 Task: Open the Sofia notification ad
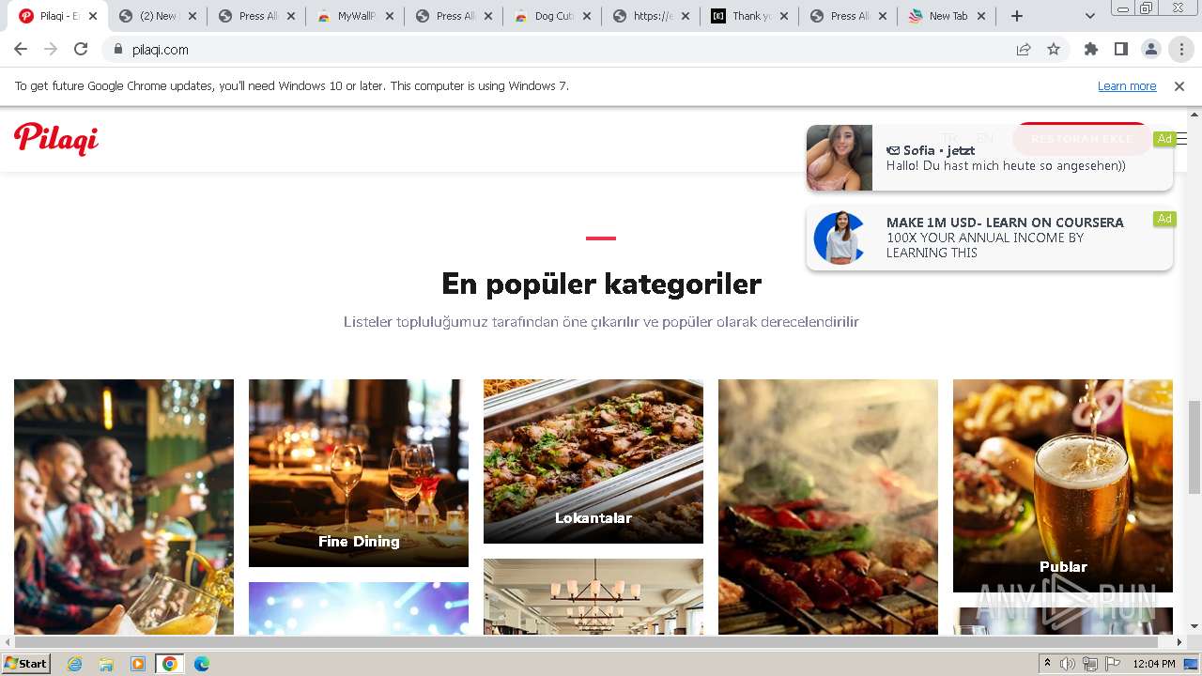pos(990,158)
